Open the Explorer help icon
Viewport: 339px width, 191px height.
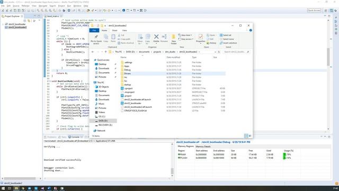tap(251, 30)
